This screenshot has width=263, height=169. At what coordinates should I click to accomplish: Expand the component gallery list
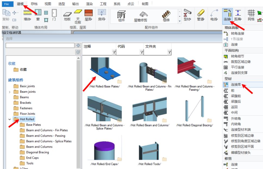click(x=180, y=21)
